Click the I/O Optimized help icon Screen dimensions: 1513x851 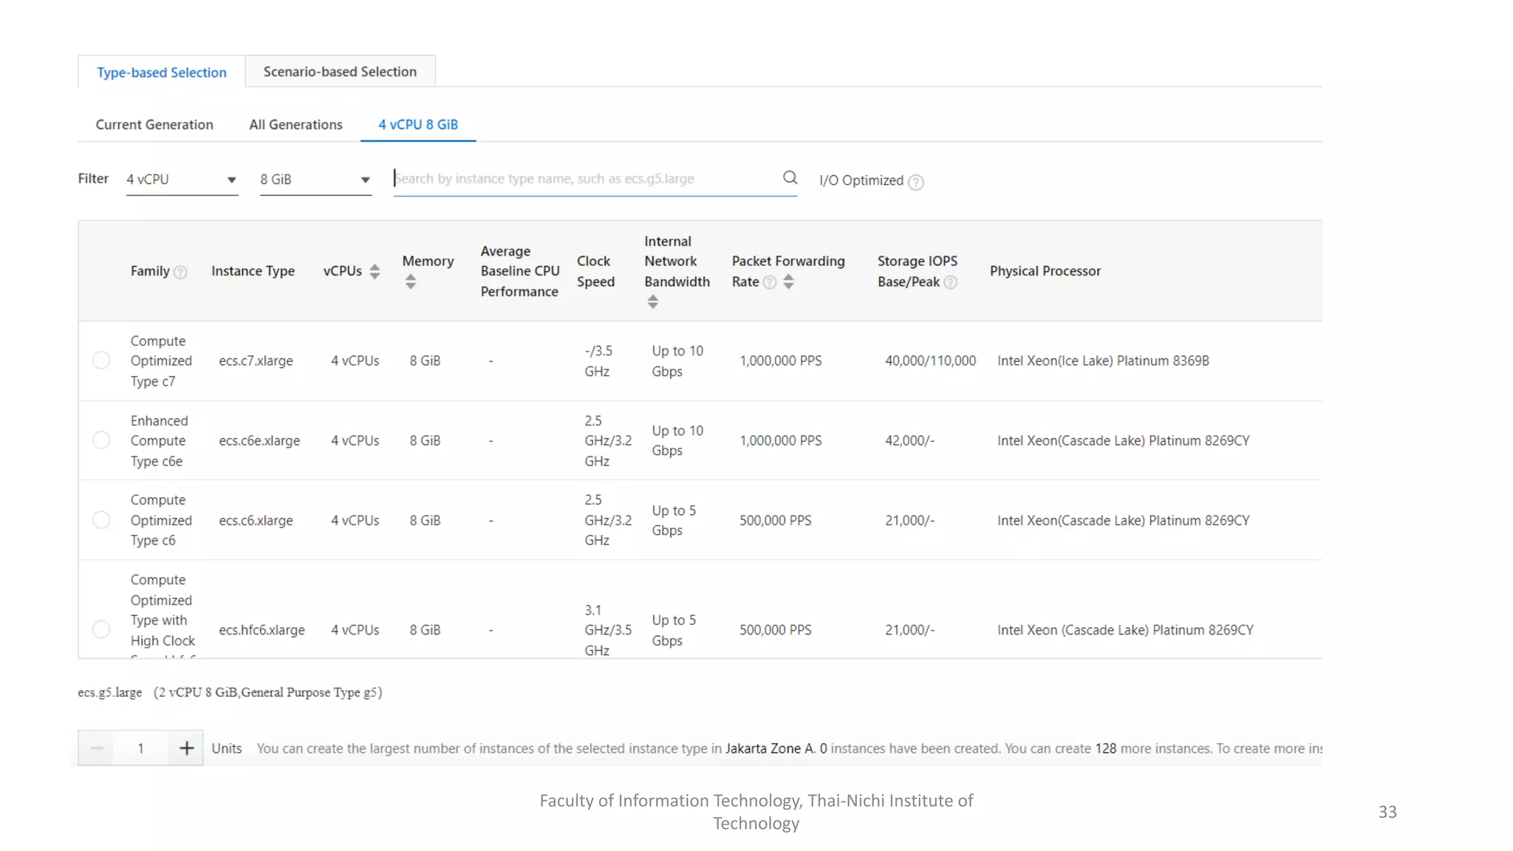pyautogui.click(x=915, y=182)
